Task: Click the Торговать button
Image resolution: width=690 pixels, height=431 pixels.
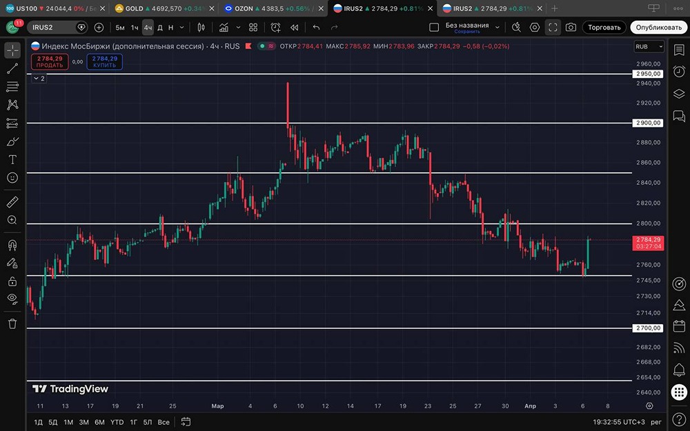Action: click(x=604, y=28)
